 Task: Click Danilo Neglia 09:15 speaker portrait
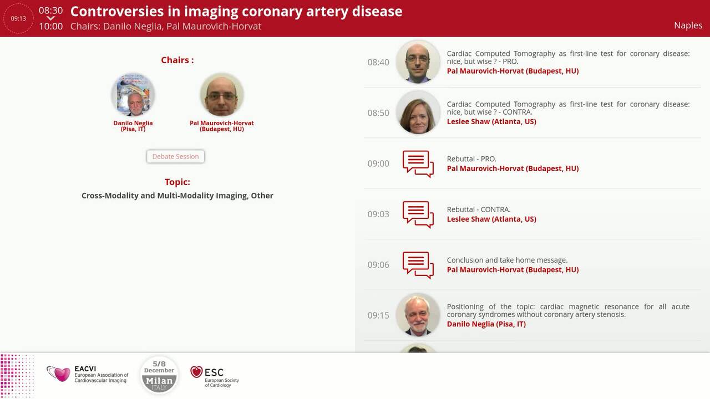418,315
